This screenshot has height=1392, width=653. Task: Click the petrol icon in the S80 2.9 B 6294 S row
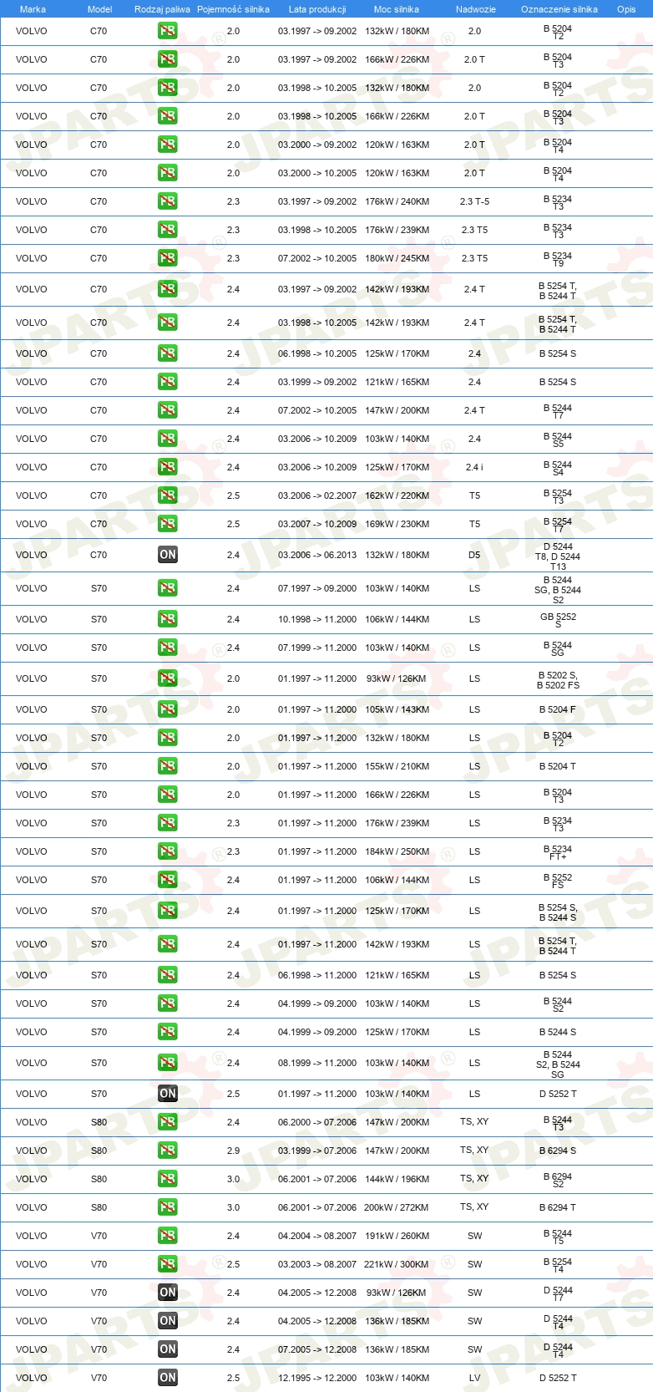(x=168, y=1151)
